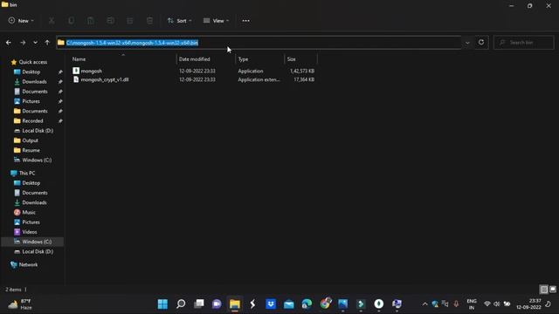Open Local Disk (D:) under Quick access

[38, 131]
